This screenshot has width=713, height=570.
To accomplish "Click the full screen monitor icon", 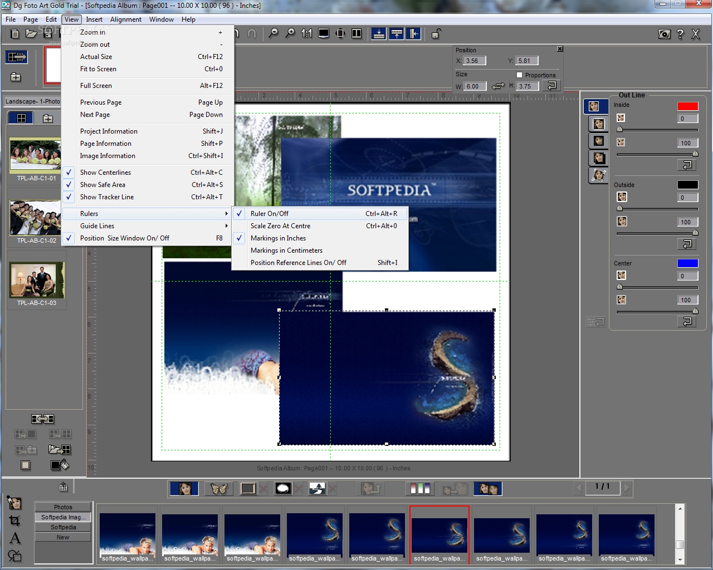I will coord(324,33).
